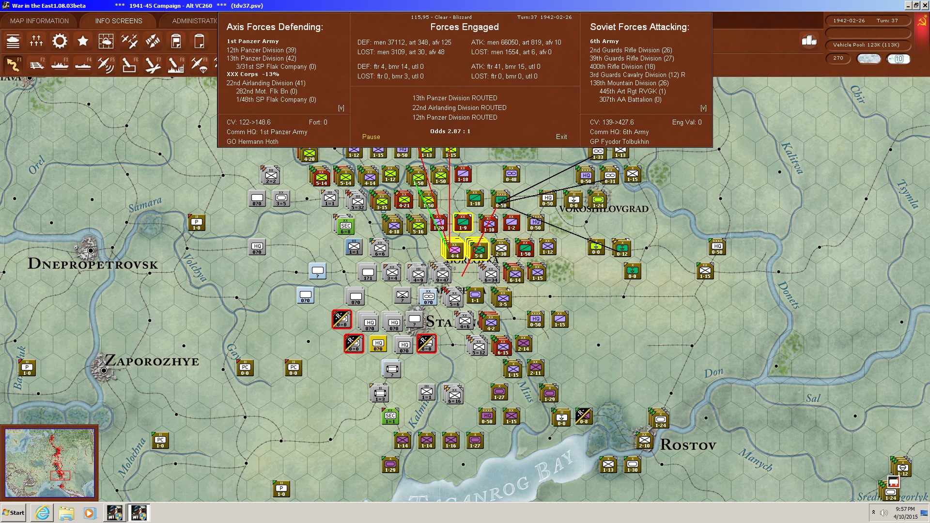Select the F7 bomb airfield mode
Viewport: 930px width, 523px height.
(153, 64)
